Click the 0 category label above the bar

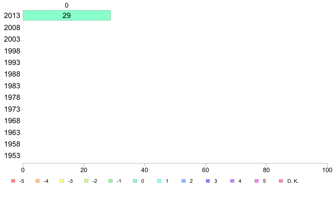(x=67, y=5)
